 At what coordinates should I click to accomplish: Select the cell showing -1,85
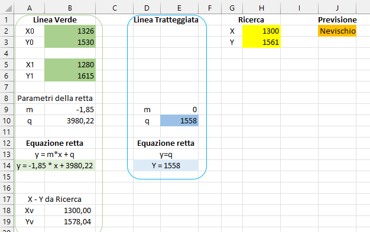[x=70, y=109]
